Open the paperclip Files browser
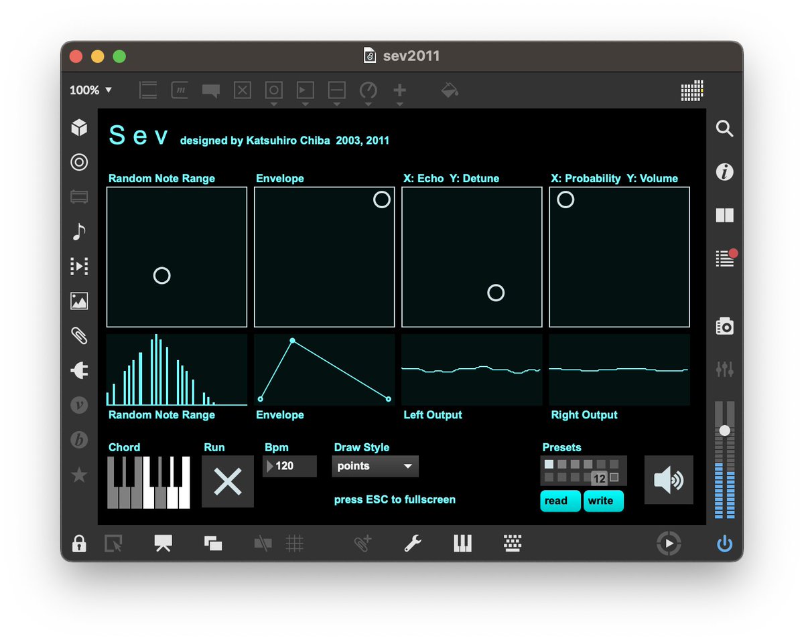The image size is (804, 642). [79, 336]
